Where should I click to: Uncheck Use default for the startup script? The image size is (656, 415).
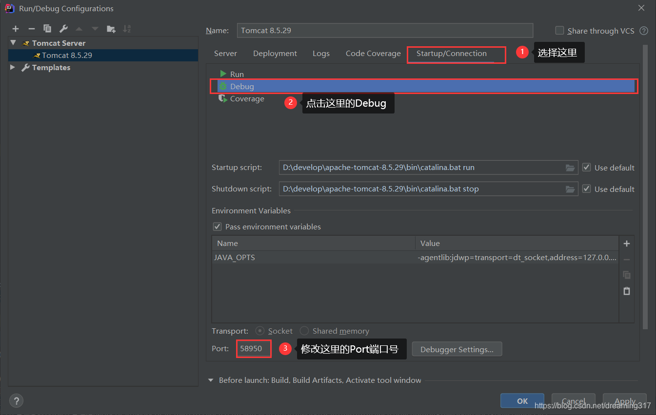[x=586, y=167]
